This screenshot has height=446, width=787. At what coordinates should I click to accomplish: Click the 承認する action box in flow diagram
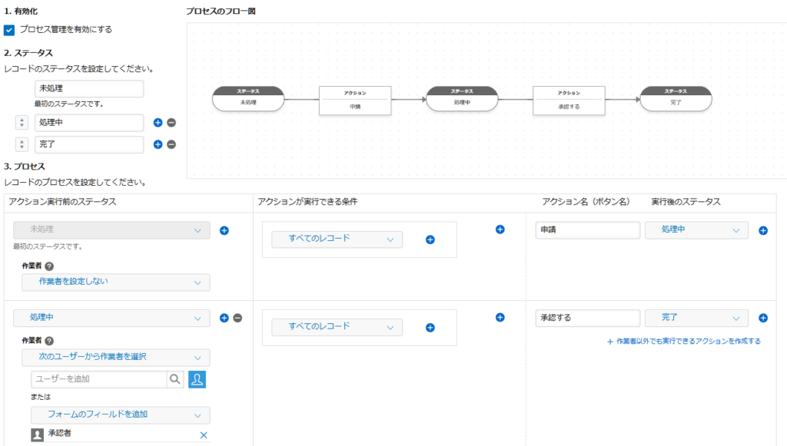click(x=569, y=99)
